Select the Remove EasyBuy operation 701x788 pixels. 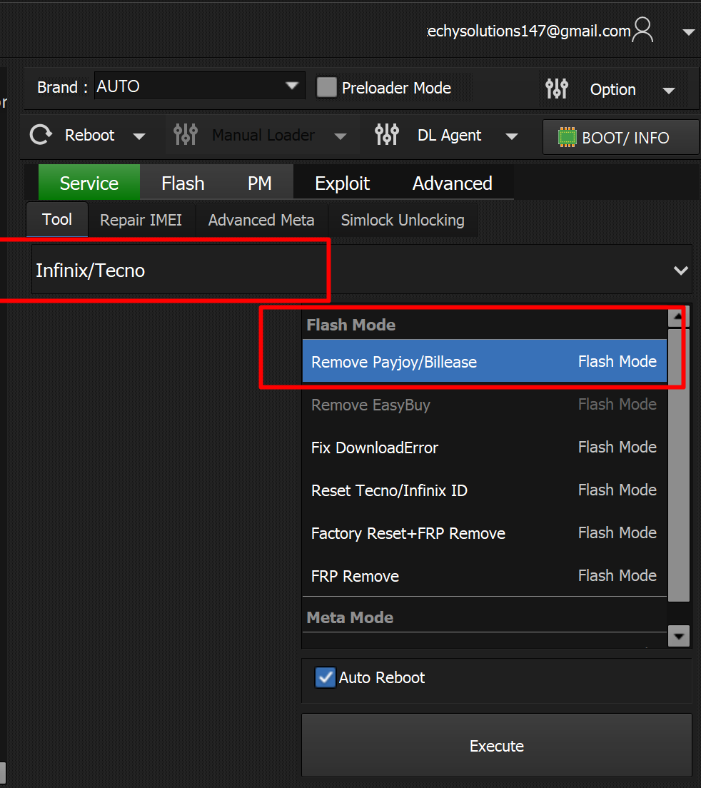tap(485, 405)
